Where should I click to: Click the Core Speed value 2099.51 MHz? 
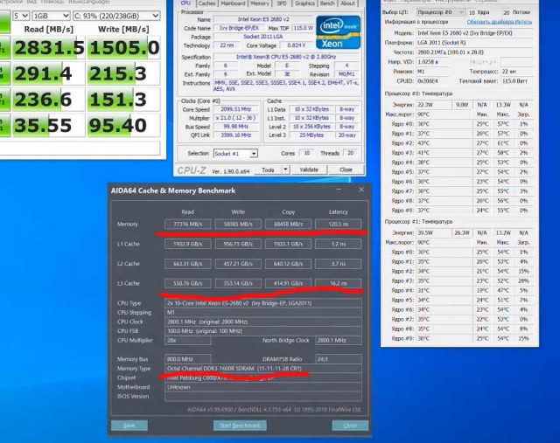tap(235, 109)
